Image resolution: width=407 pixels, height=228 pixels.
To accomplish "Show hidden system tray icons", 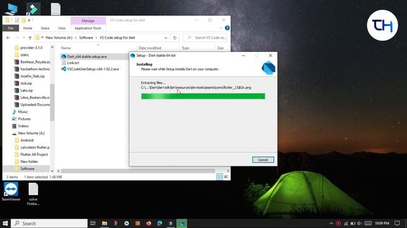I will 331,224.
